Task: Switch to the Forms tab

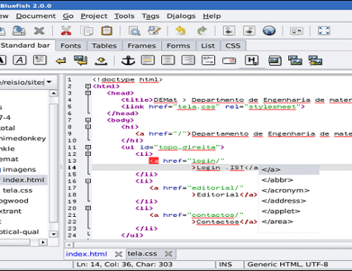Action: [178, 45]
